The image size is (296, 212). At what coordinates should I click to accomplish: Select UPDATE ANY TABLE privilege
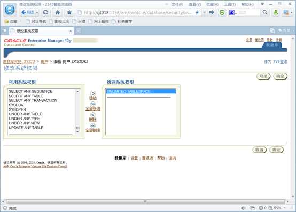[x=26, y=128]
